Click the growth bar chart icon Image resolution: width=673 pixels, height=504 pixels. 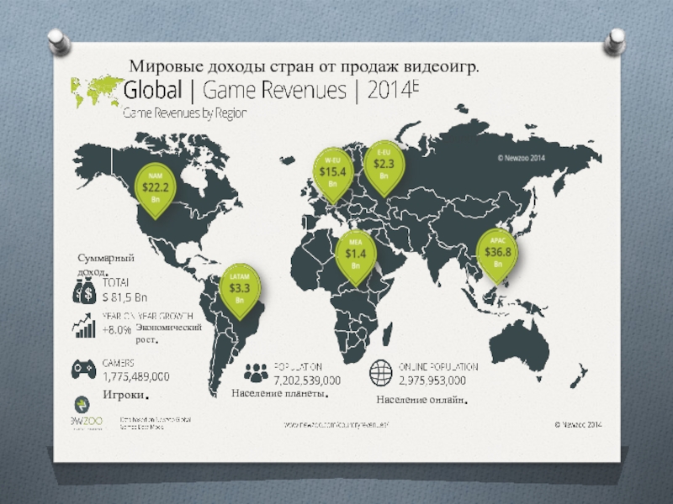(83, 325)
